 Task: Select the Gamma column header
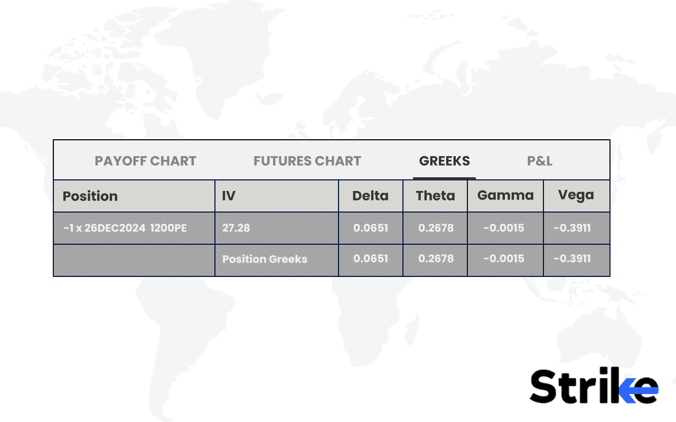point(505,196)
